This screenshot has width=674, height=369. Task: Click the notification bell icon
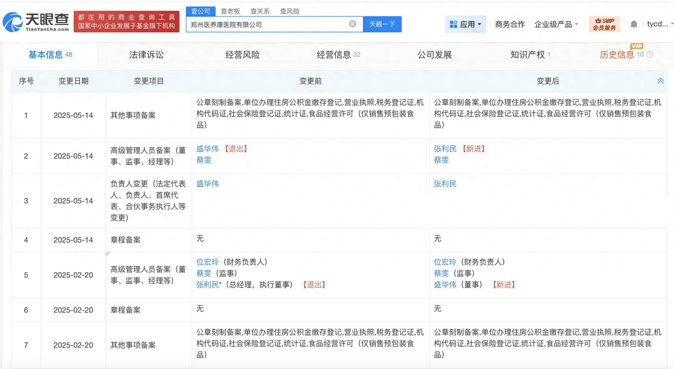(x=634, y=25)
